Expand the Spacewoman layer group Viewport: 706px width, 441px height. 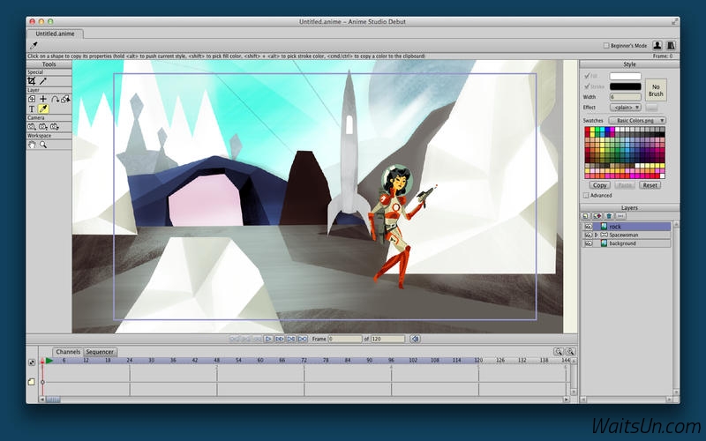click(597, 235)
